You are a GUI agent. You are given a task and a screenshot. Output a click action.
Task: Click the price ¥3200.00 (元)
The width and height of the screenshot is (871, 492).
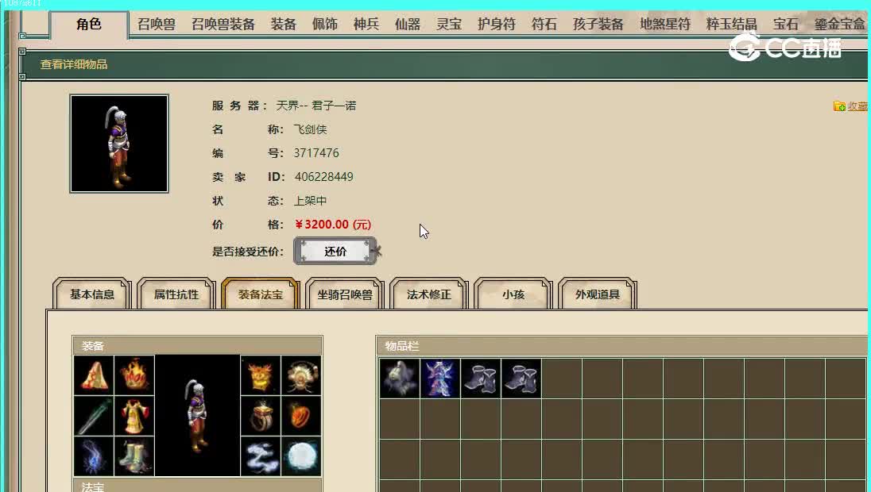coord(333,225)
